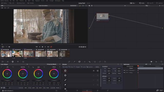164x92 pixels.
Task: Switch to the Color page icon
Action: [87, 91]
